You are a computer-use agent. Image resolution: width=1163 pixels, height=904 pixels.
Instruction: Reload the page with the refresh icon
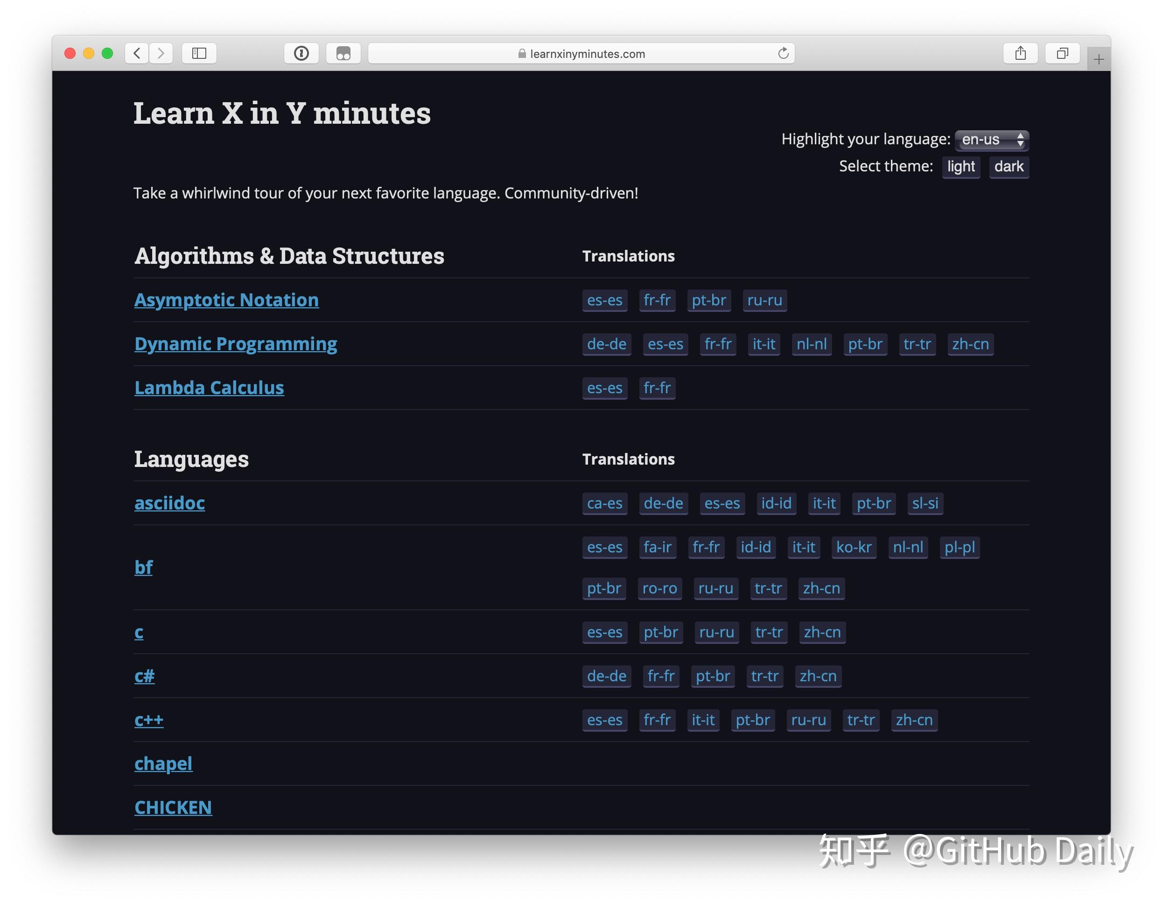tap(783, 53)
